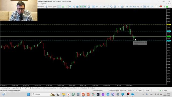Select the equidistant channel tool
172x97 pixels.
(x=111, y=7)
